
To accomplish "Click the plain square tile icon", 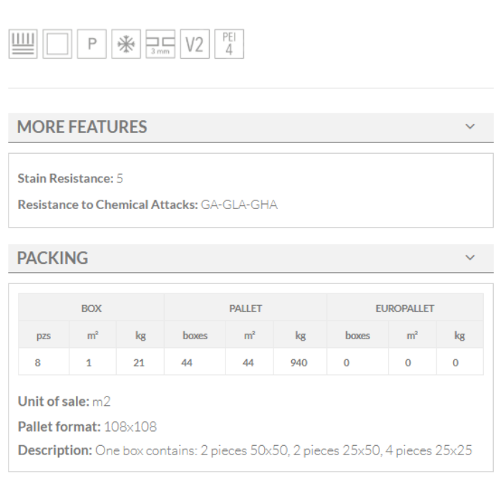I will click(57, 44).
